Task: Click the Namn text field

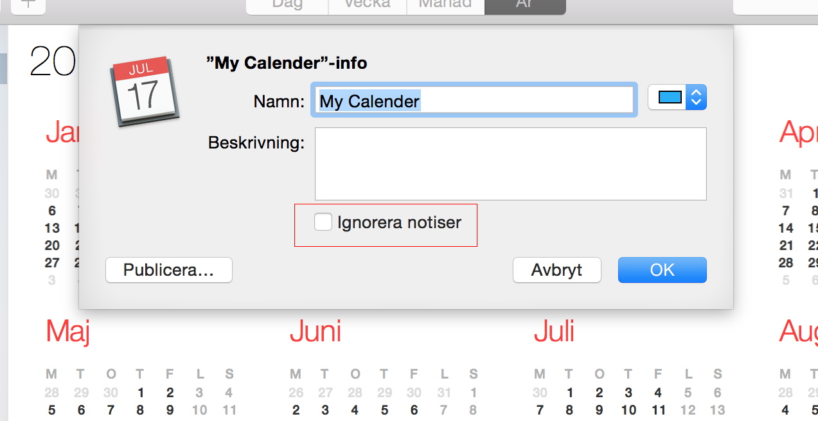Action: click(474, 100)
